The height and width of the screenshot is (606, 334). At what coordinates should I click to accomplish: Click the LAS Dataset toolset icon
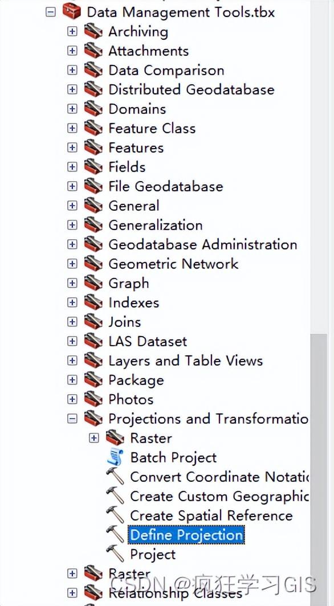pyautogui.click(x=93, y=341)
